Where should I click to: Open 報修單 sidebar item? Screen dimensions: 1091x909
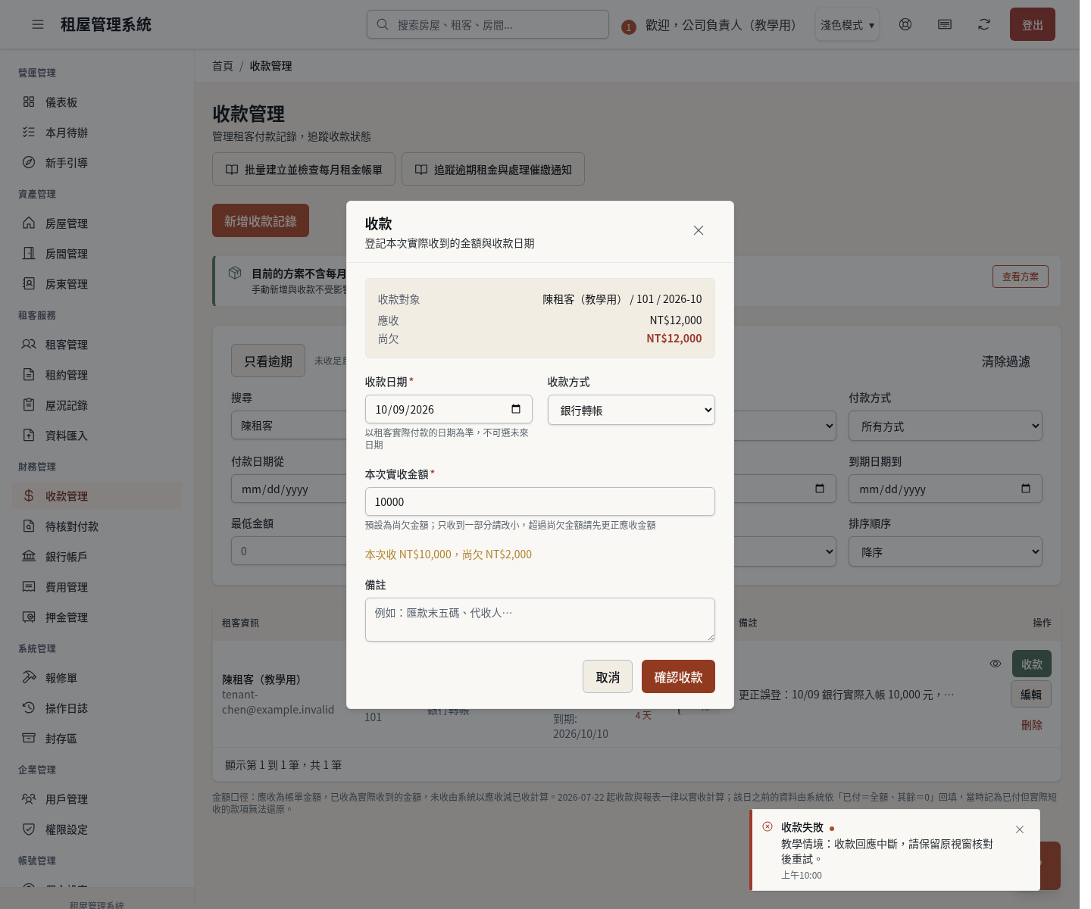point(97,678)
